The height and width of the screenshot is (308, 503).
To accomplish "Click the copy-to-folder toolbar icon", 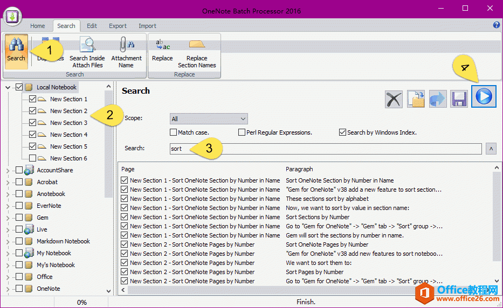I will [x=416, y=99].
